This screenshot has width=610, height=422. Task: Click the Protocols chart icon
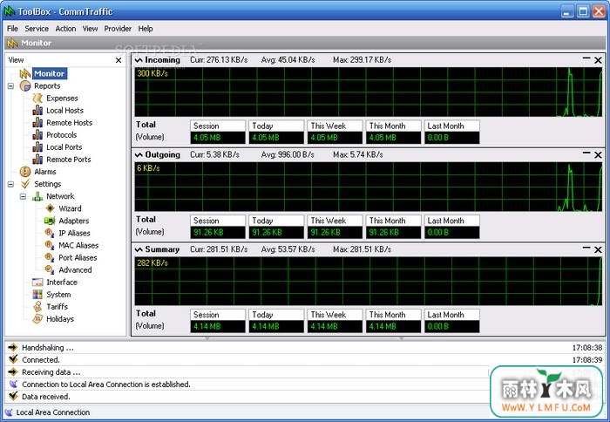pyautogui.click(x=37, y=134)
